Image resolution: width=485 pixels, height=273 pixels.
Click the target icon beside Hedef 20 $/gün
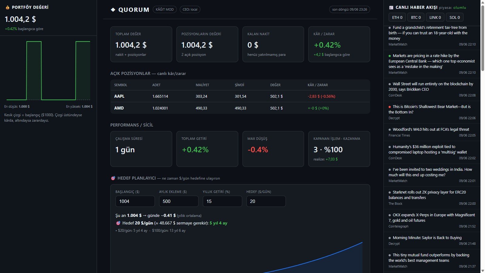pos(118,223)
